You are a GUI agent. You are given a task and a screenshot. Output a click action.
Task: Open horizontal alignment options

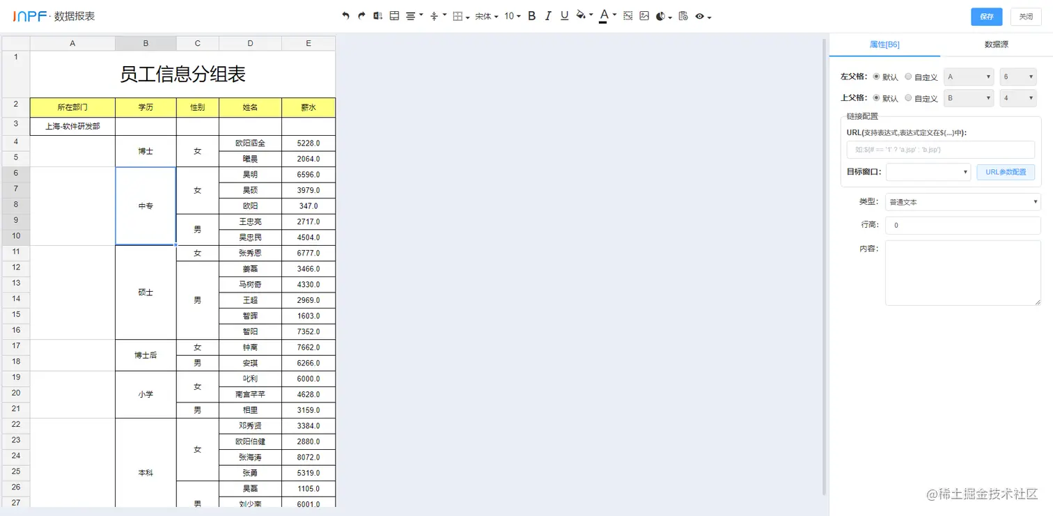[414, 16]
